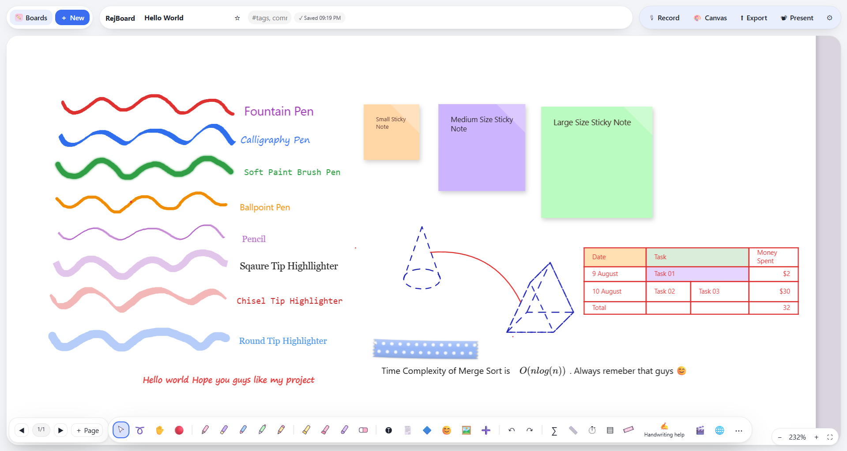847x451 pixels.
Task: Choose the yellow pencil tool
Action: point(281,430)
